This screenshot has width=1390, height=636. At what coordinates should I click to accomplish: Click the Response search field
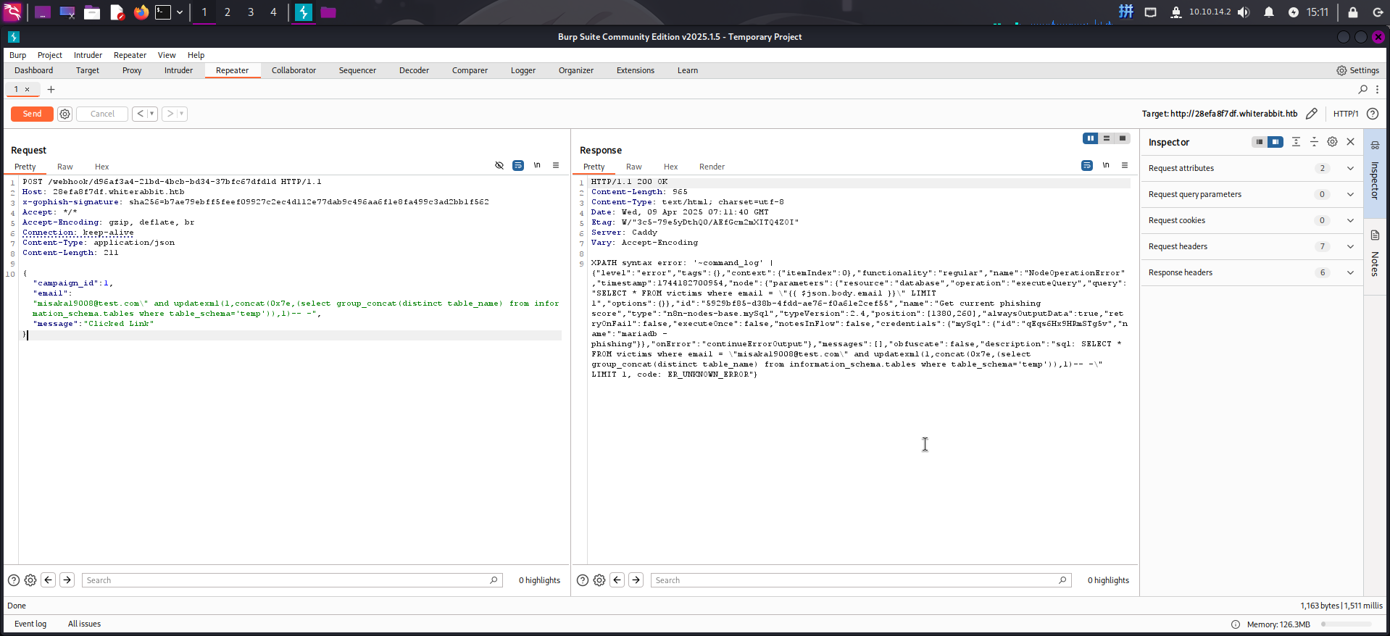tap(861, 580)
